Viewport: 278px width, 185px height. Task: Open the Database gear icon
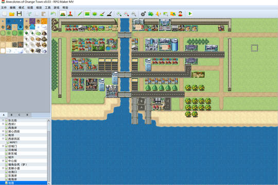[x=143, y=14]
